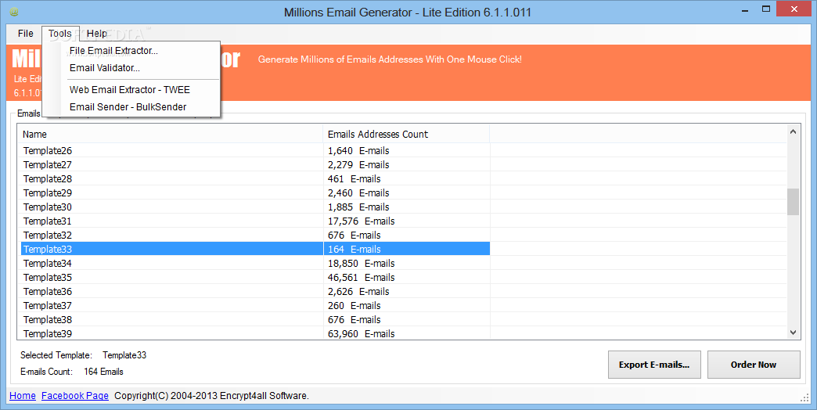Select the Template35 row
The width and height of the screenshot is (817, 410).
(x=255, y=277)
